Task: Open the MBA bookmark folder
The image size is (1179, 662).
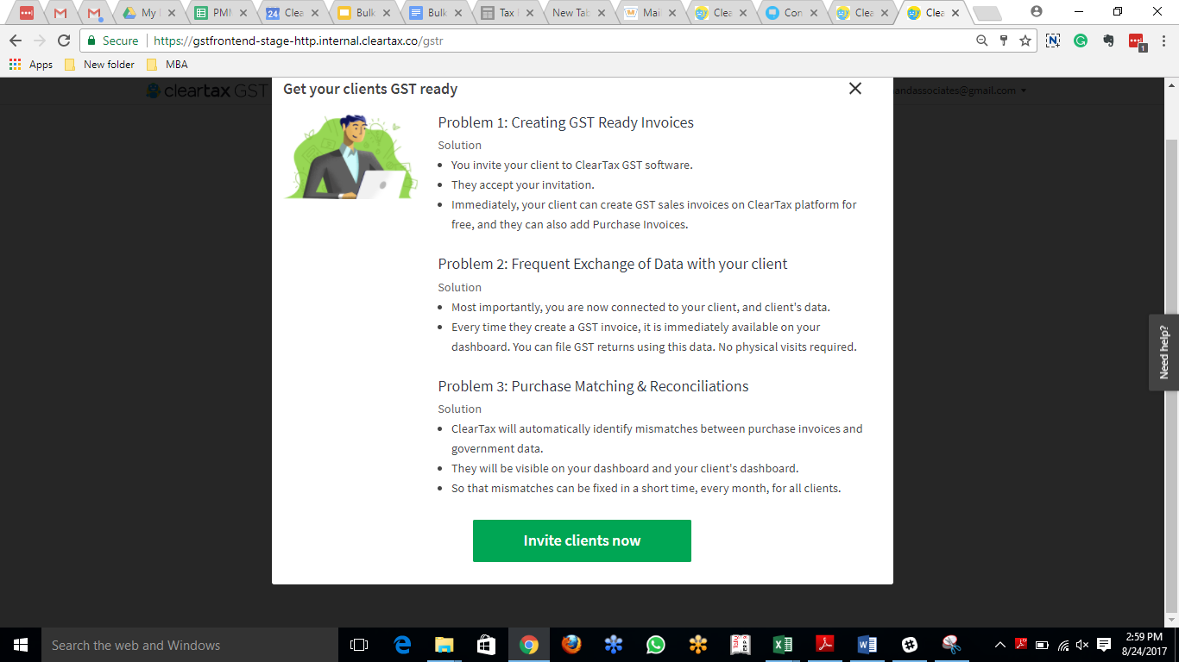Action: tap(167, 65)
